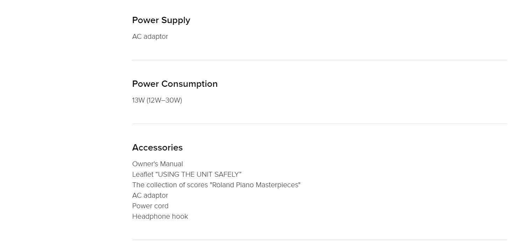This screenshot has height=245, width=508.
Task: Click 'The collection of scores' phrase
Action: [170, 185]
